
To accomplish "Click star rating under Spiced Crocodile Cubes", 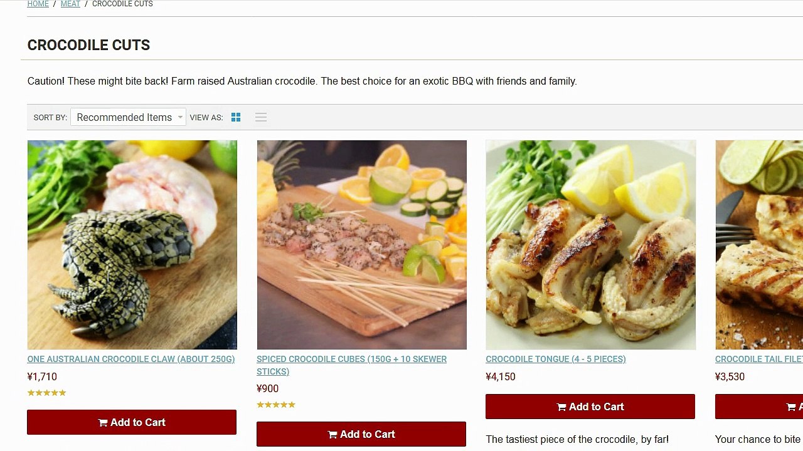I will tap(276, 405).
